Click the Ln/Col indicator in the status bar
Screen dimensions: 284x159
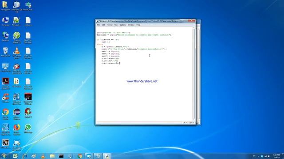[188, 123]
